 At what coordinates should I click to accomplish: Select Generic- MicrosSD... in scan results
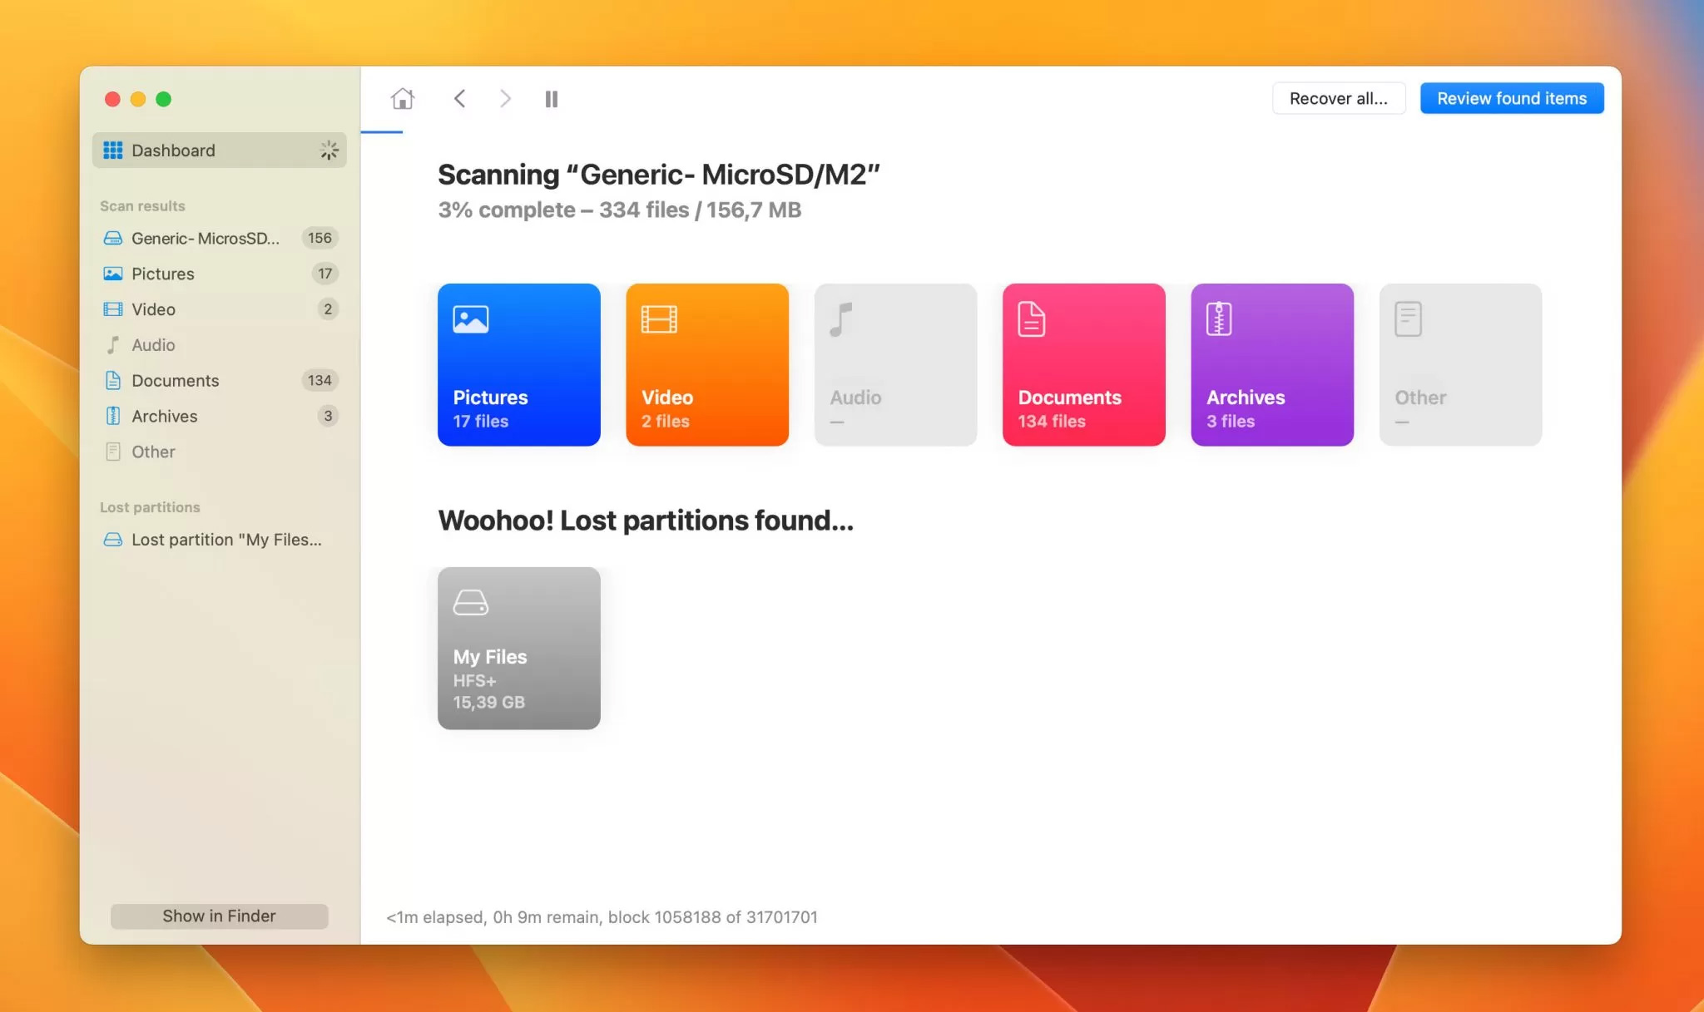(220, 238)
